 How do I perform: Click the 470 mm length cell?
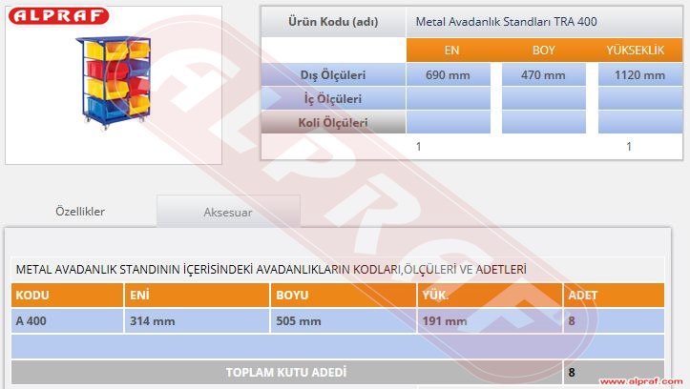pyautogui.click(x=543, y=75)
